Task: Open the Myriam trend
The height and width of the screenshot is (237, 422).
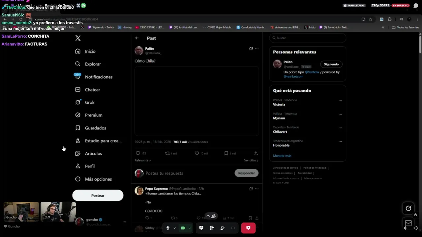Action: [x=279, y=118]
